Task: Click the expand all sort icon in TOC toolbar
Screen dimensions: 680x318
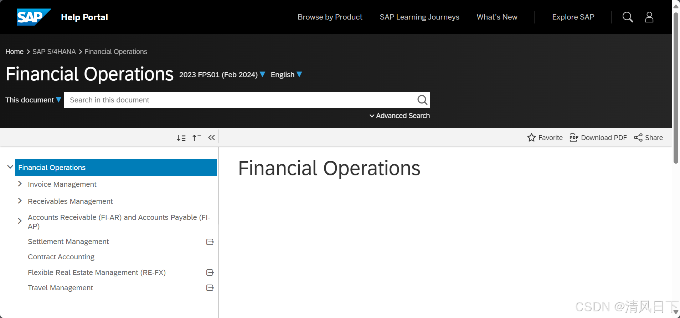Action: point(181,138)
